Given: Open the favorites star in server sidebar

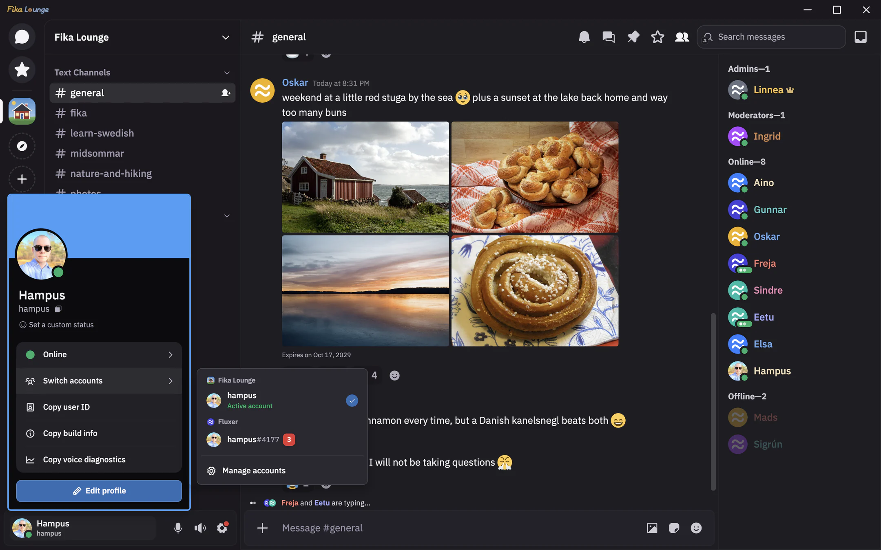Looking at the screenshot, I should pos(22,70).
